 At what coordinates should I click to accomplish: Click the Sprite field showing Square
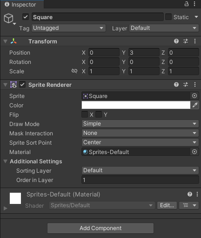(136, 96)
